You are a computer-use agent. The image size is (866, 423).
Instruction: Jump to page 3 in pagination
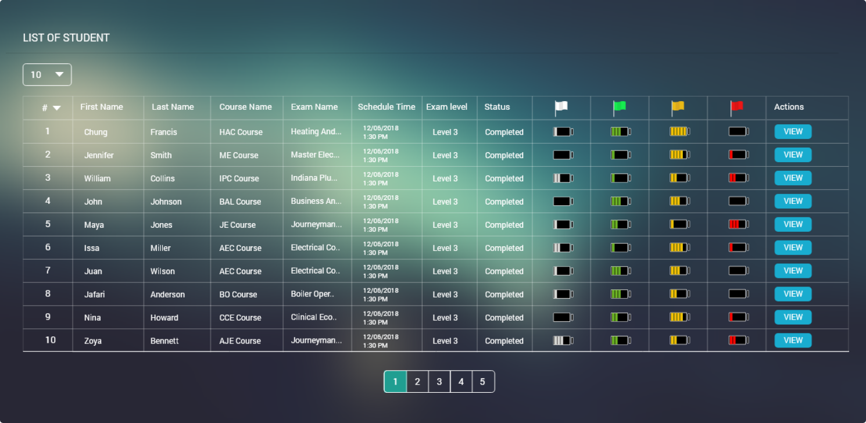(x=439, y=382)
